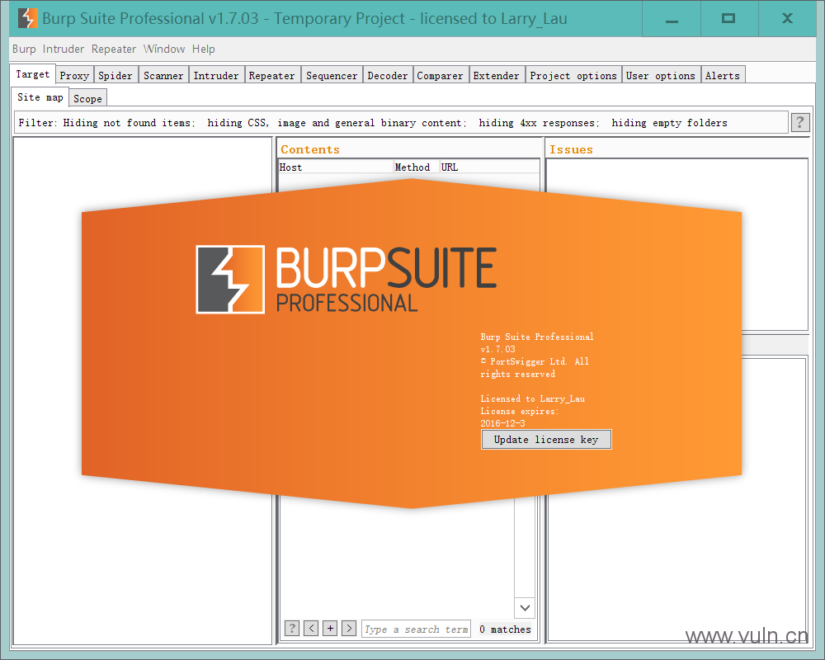Click the site map filter bar
Image resolution: width=825 pixels, height=660 pixels.
[396, 123]
